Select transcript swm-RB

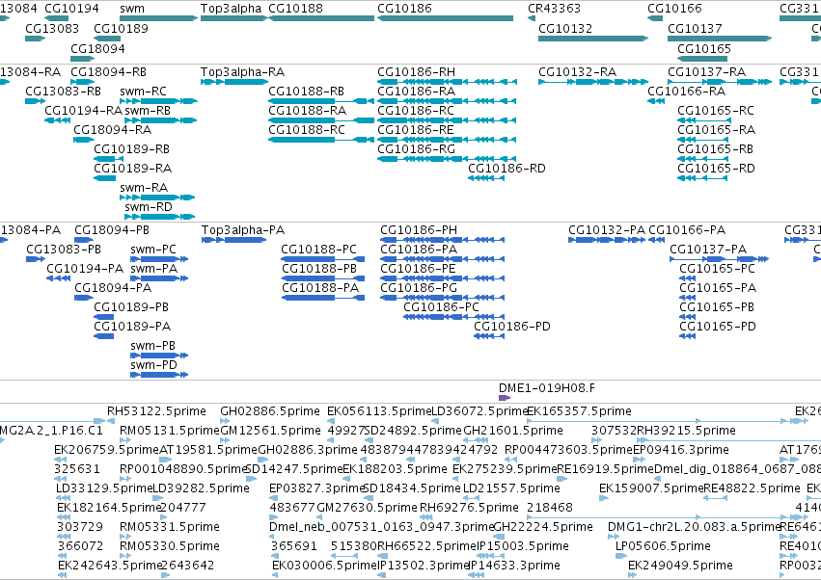click(x=160, y=120)
